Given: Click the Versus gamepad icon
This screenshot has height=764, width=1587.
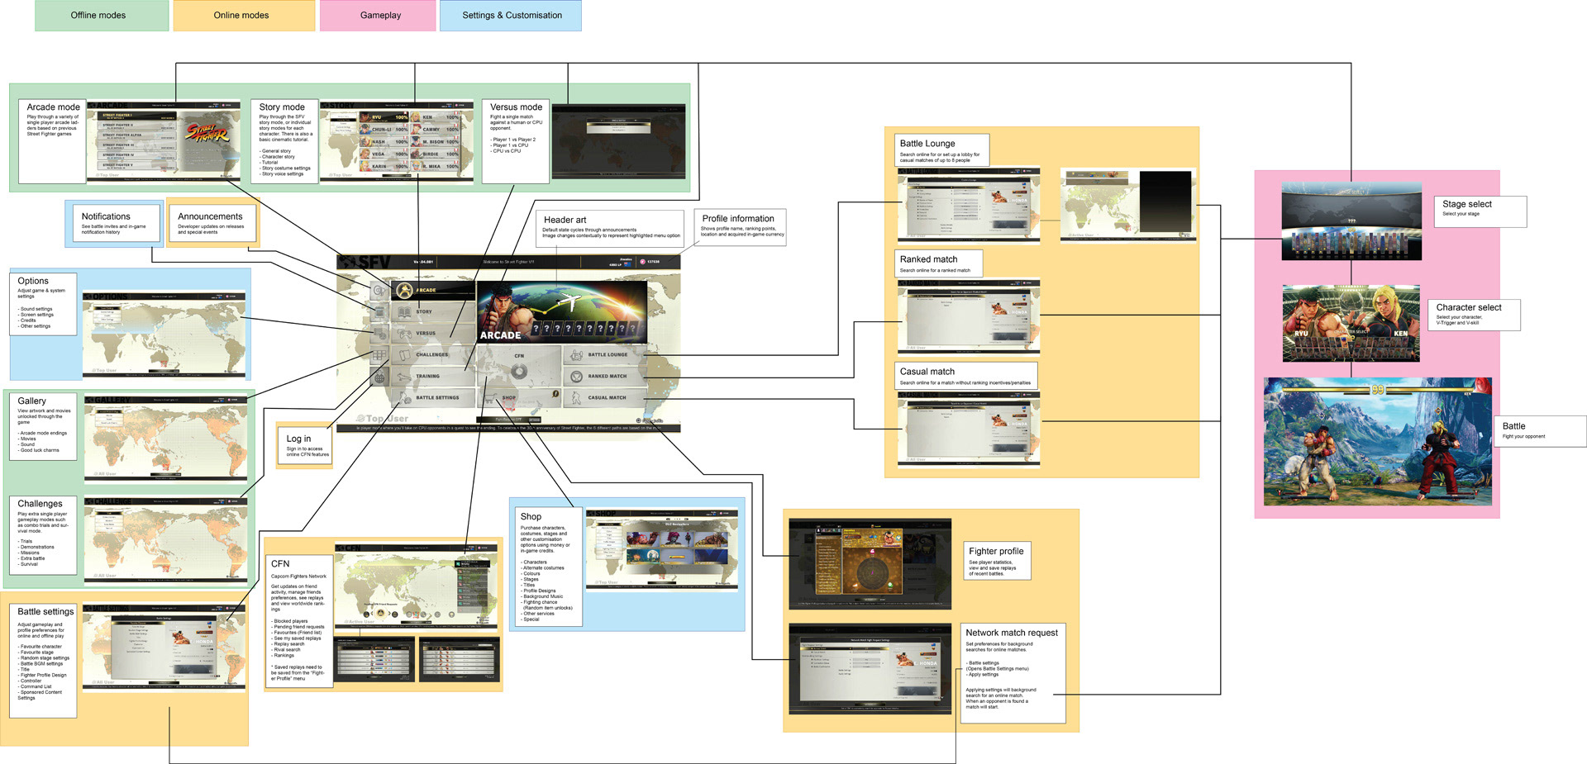Looking at the screenshot, I should pyautogui.click(x=405, y=334).
